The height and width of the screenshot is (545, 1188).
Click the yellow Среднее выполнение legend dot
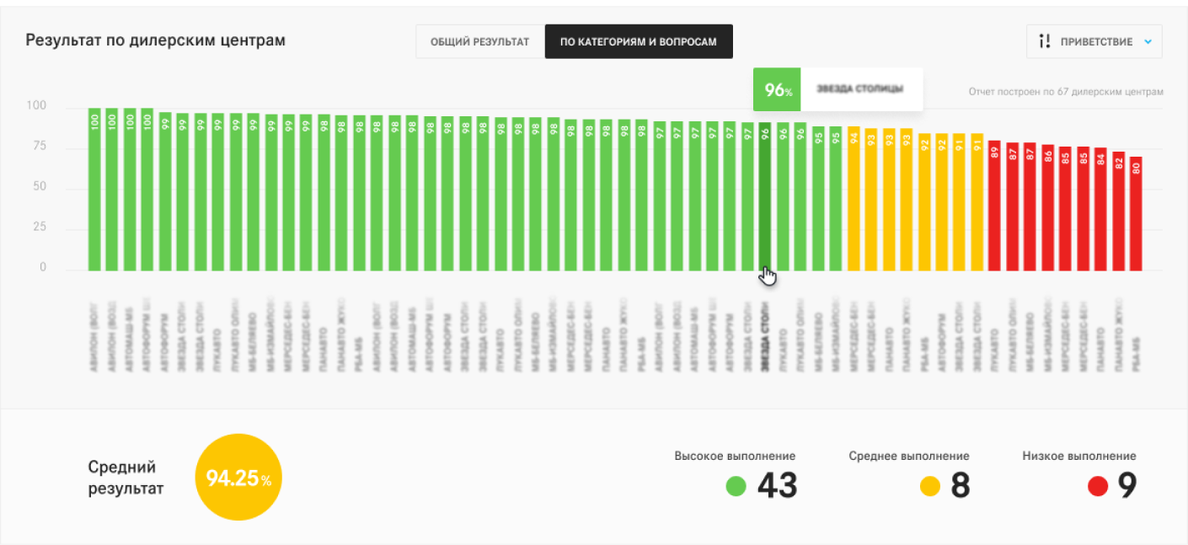[x=929, y=486]
